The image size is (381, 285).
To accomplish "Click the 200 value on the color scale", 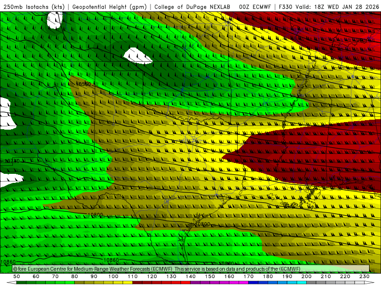I will pos(306,276).
